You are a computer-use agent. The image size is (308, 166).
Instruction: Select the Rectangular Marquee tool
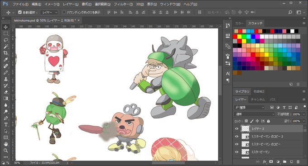point(6,33)
